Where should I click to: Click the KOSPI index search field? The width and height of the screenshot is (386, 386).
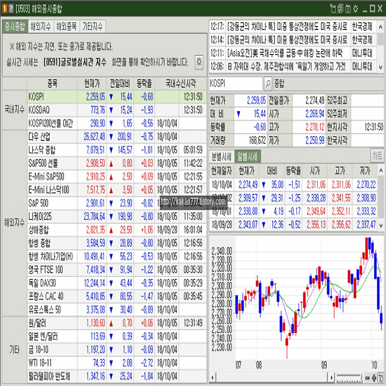236,83
